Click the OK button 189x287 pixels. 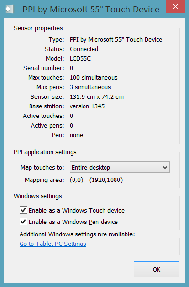(x=157, y=269)
